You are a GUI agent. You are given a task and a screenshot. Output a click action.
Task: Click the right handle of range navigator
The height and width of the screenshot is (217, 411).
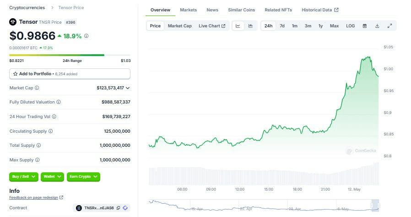(x=378, y=206)
